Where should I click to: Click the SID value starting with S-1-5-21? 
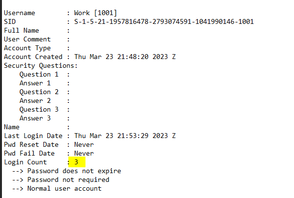pos(164,21)
